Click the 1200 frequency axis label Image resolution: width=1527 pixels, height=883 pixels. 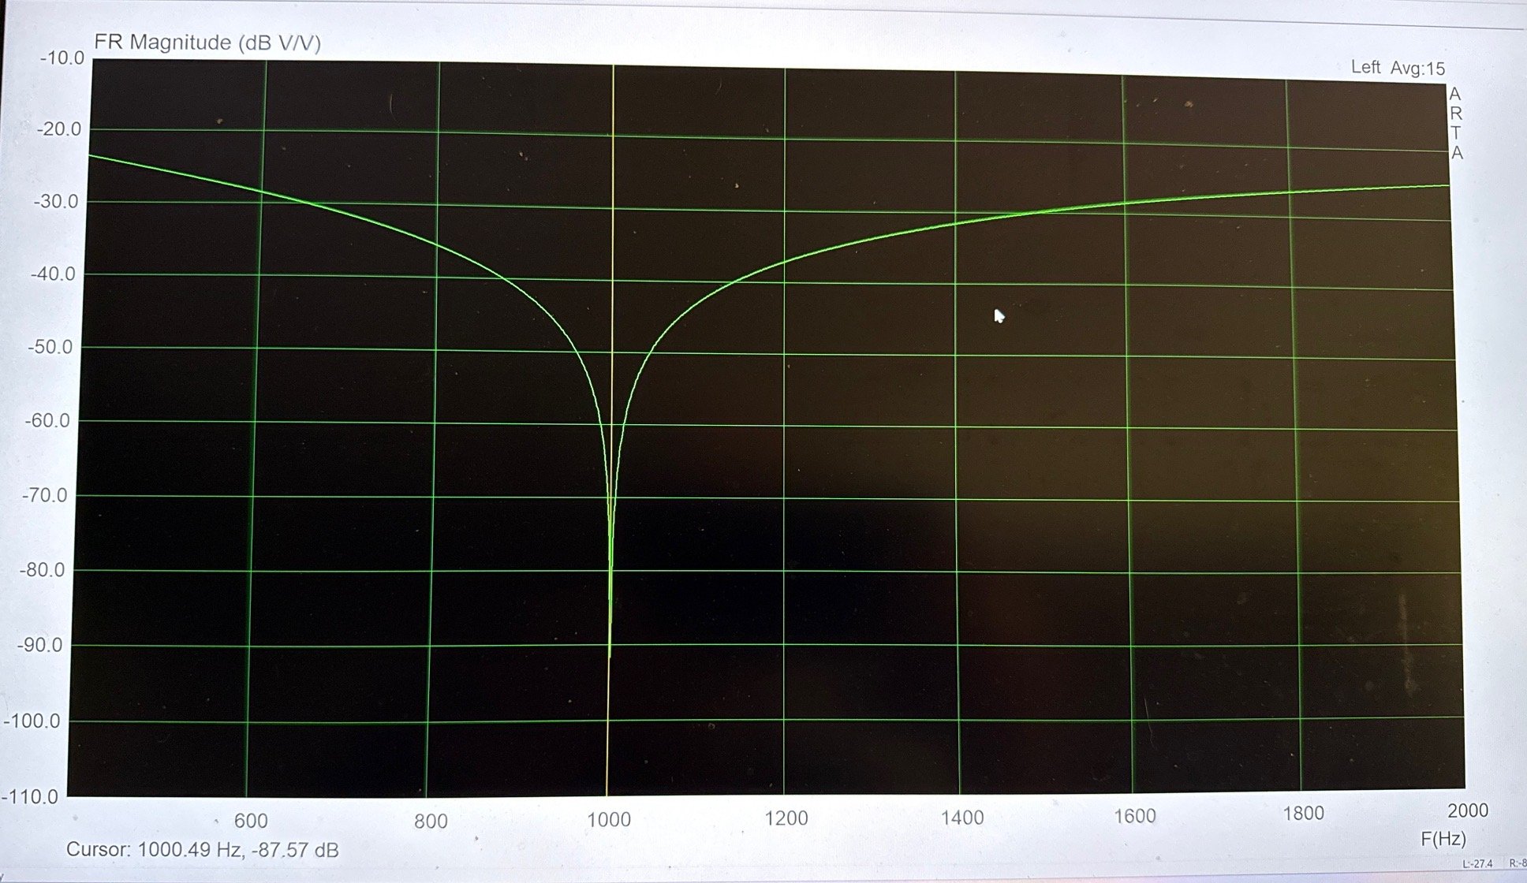[786, 818]
